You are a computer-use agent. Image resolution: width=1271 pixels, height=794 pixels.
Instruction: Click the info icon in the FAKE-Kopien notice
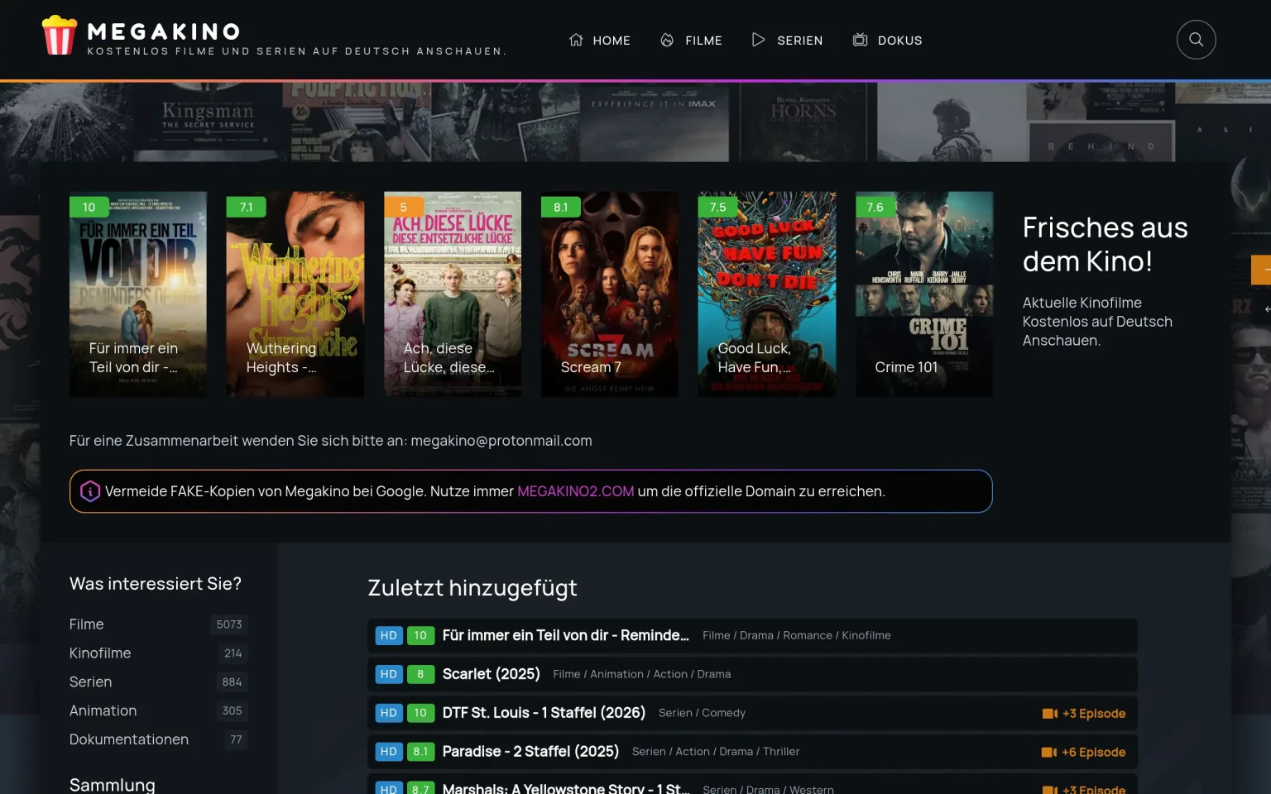coord(90,491)
